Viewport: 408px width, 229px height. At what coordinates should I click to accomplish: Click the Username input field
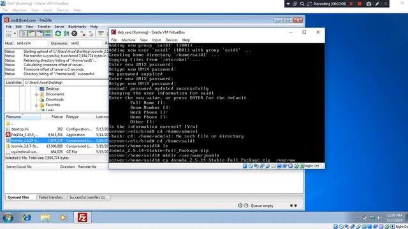(x=86, y=43)
